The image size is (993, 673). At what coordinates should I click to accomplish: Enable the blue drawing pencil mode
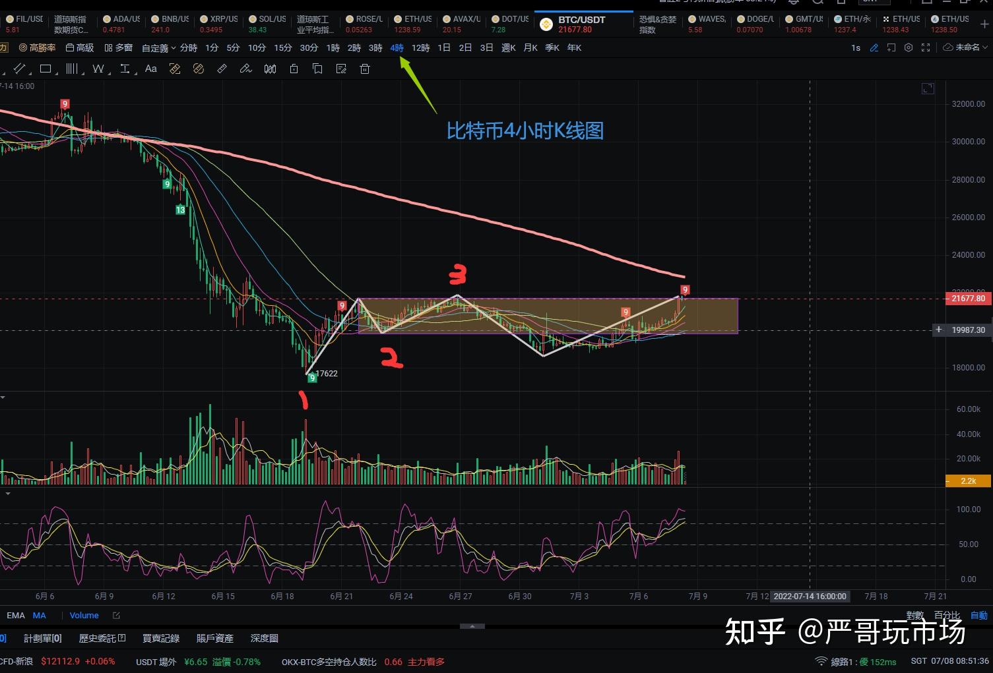click(874, 47)
